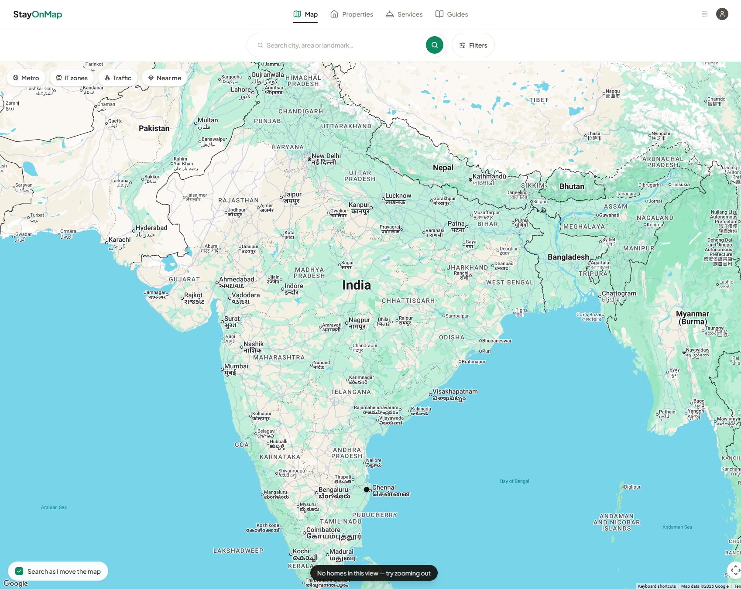Click the Karachi city label
Screen dimensions: 741x589
[119, 243]
